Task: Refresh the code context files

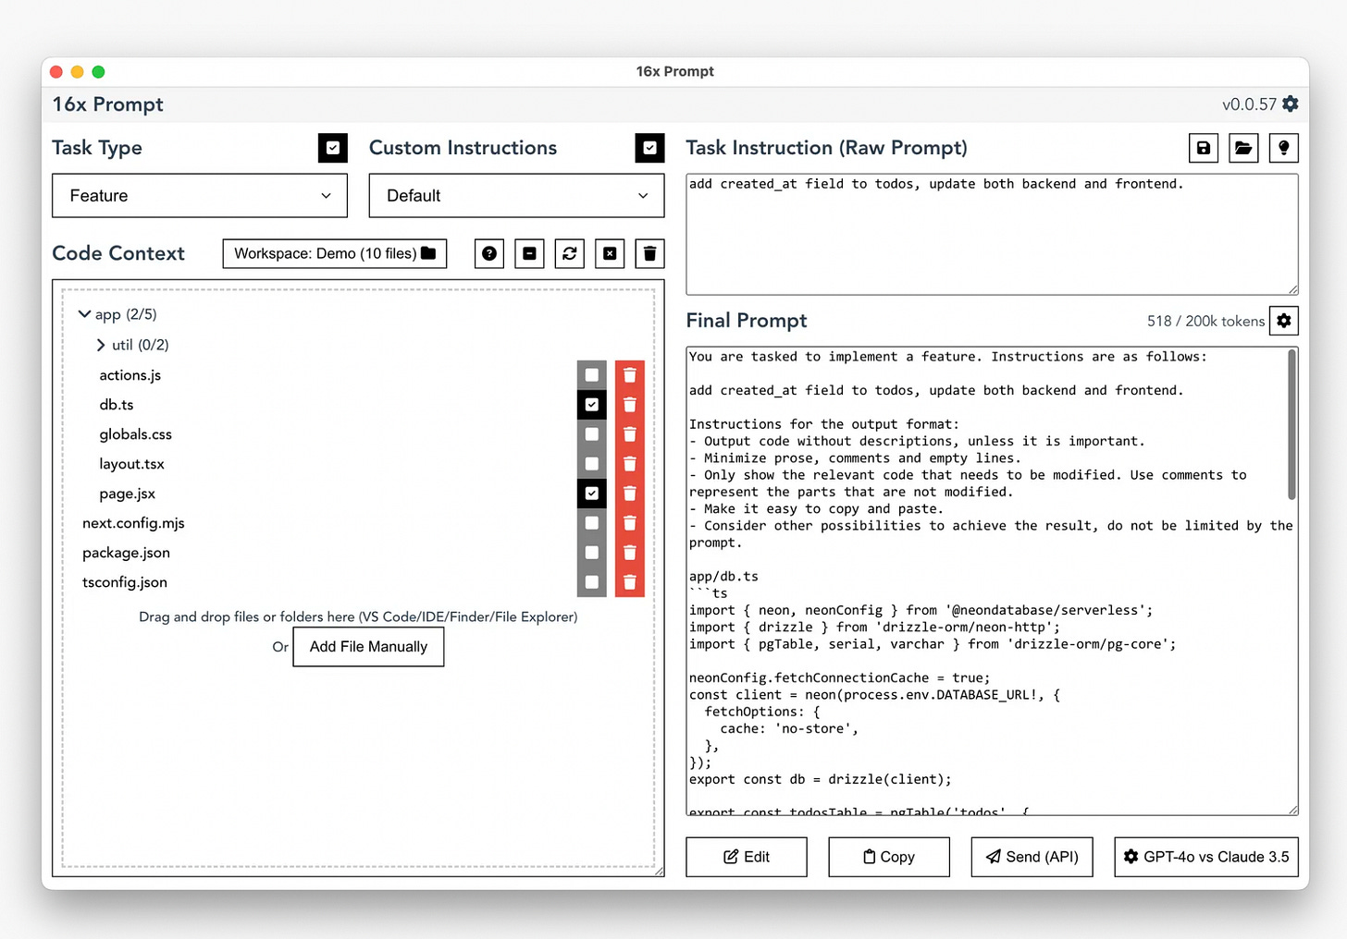Action: pyautogui.click(x=570, y=253)
